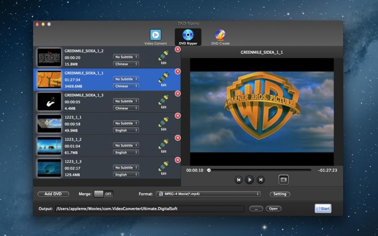The height and width of the screenshot is (236, 378).
Task: Select the 1223_1_3 thumbnail
Action: [49, 168]
